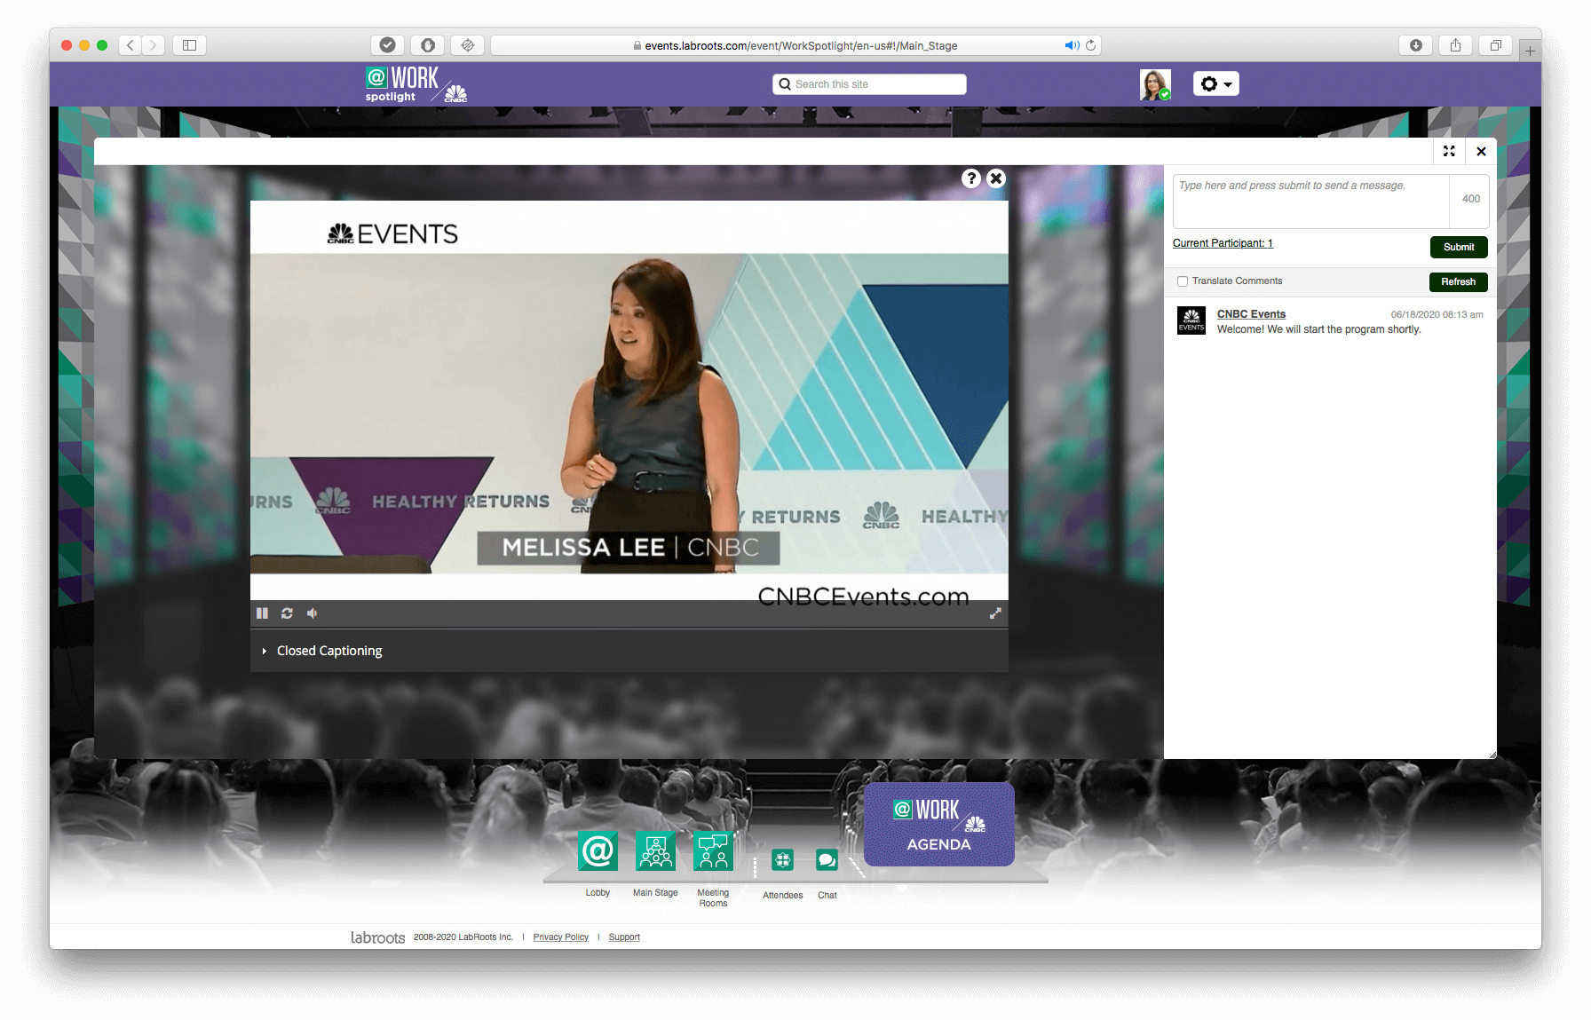
Task: Close the Main Stage panel
Action: pyautogui.click(x=1481, y=151)
